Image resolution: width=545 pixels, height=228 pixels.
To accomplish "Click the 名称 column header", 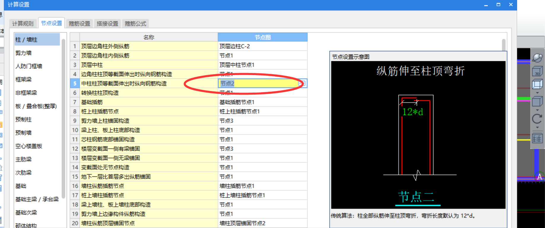I will click(x=149, y=37).
